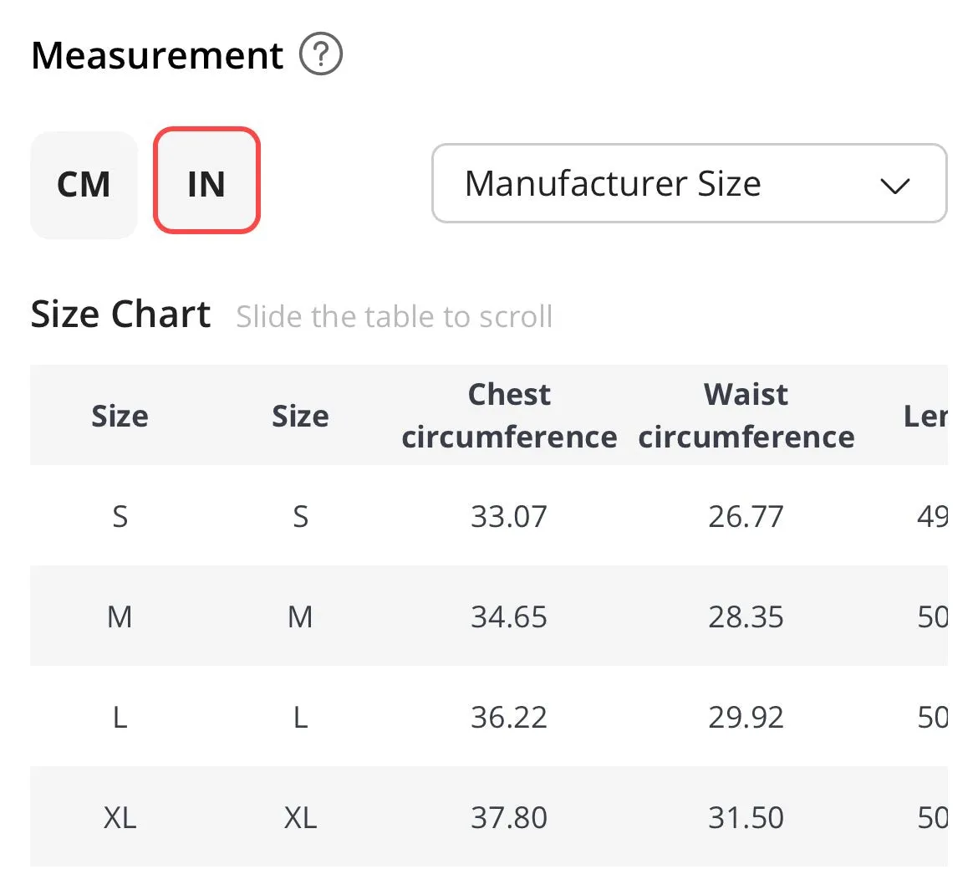Screen dimensions: 978x890
Task: Click waist value 31.50
Action: coord(746,817)
